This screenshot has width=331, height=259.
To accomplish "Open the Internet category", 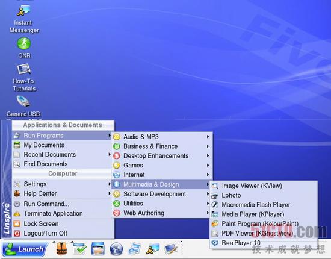I will (162, 175).
